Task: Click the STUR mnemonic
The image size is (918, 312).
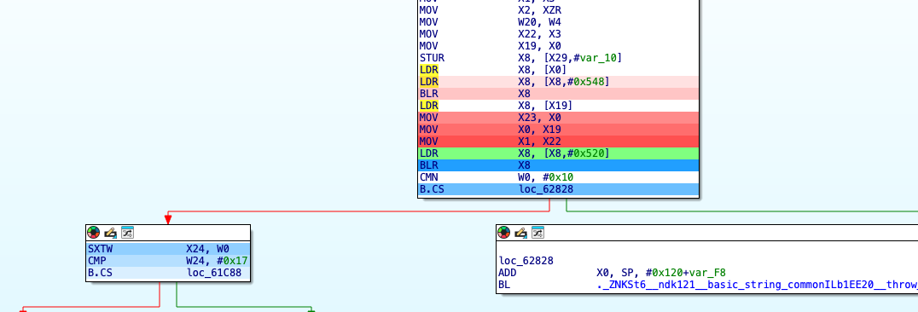Action: [x=432, y=57]
